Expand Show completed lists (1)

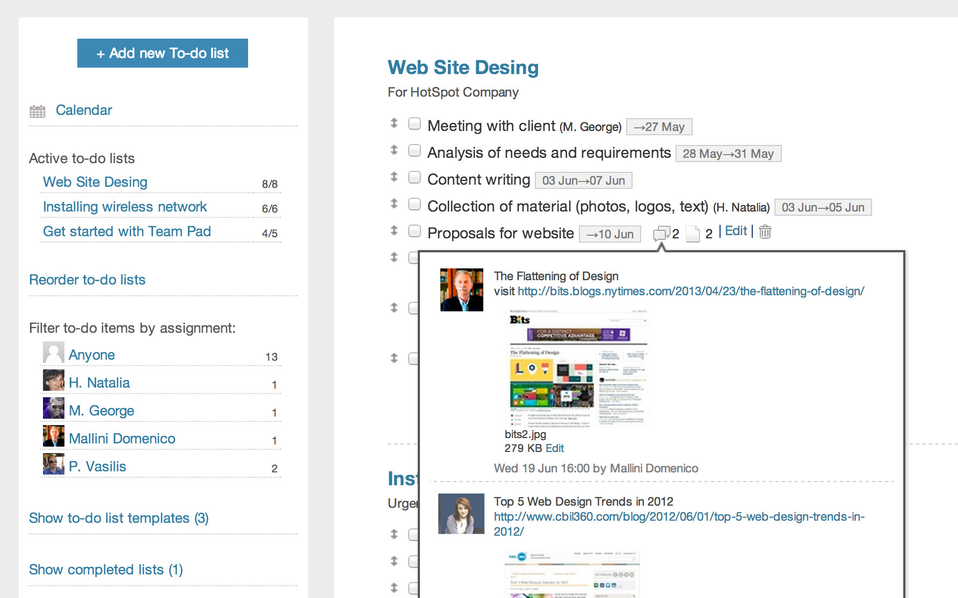(x=106, y=570)
